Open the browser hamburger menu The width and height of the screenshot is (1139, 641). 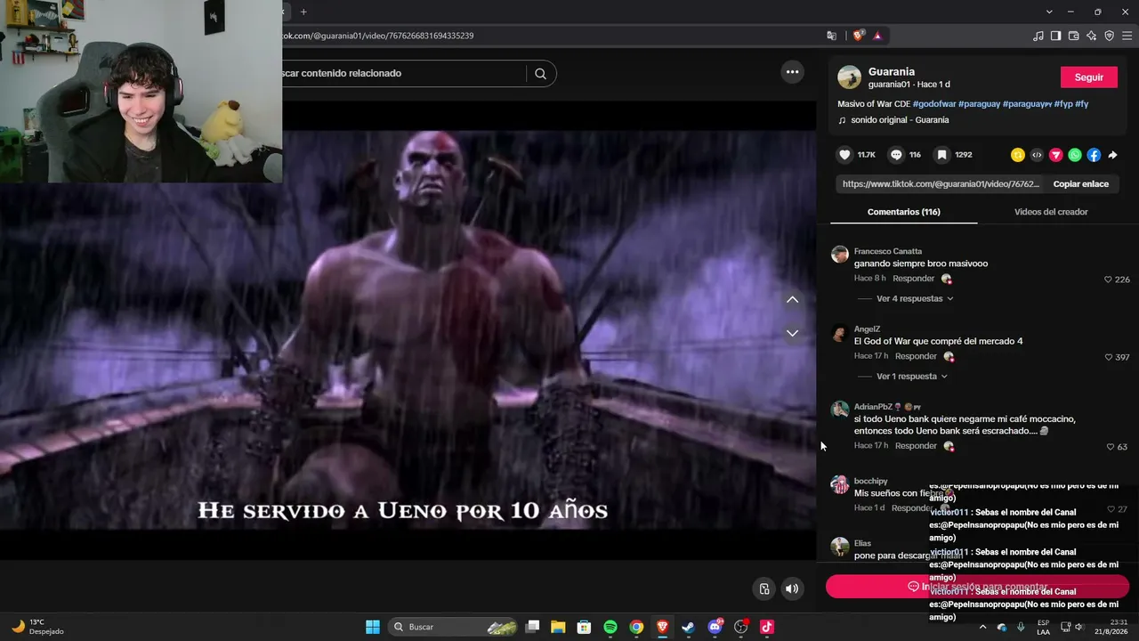pos(1127,36)
